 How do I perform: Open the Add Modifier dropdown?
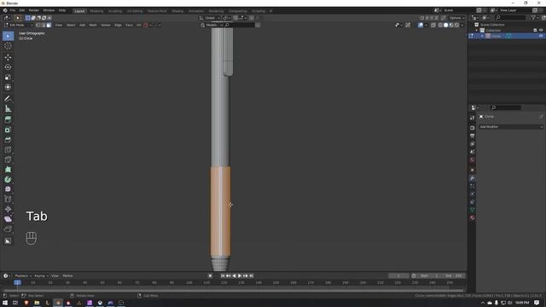(x=510, y=127)
